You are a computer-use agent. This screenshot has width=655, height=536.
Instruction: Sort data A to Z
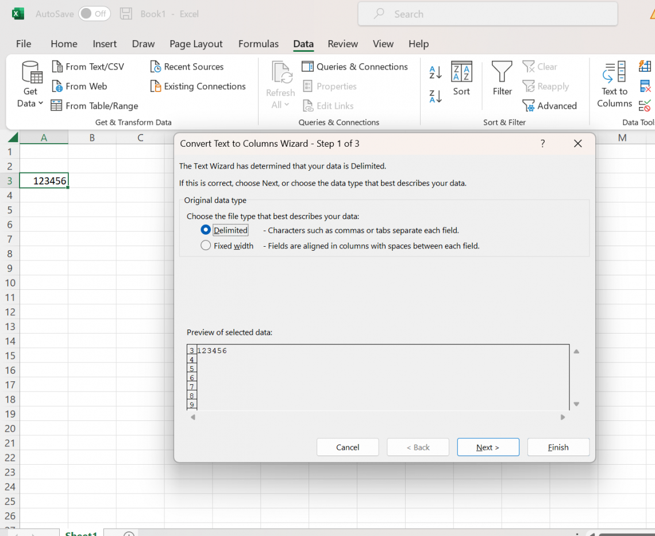435,72
